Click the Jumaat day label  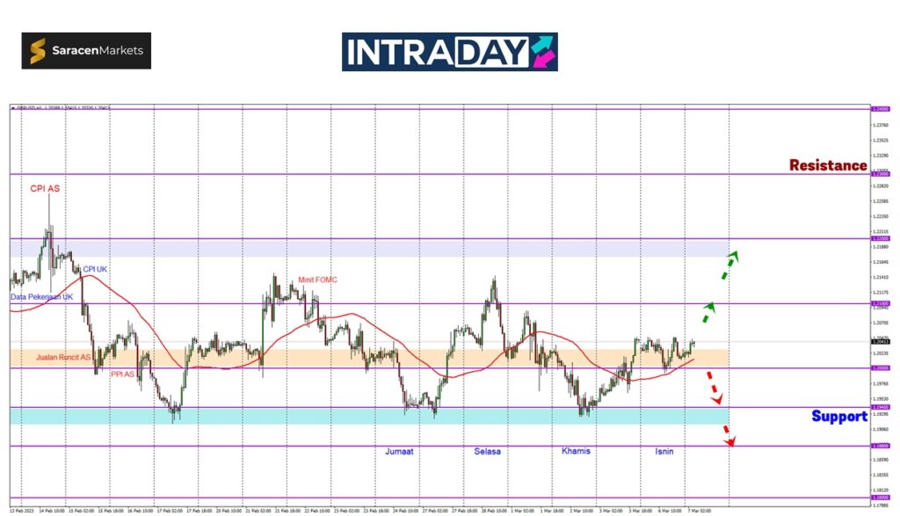coord(399,451)
